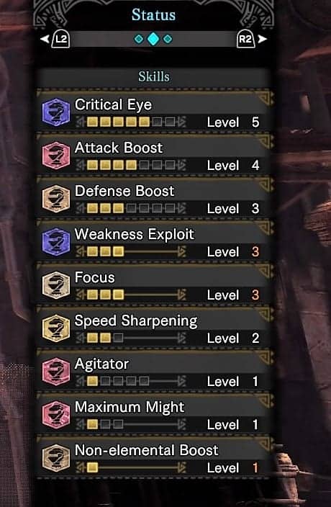Select the Defense Boost skill icon
Screen dimensions: 331x507
point(56,199)
